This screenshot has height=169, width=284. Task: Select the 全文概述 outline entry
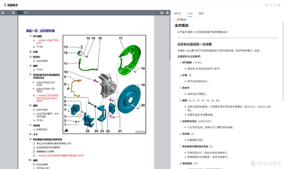pos(181,19)
